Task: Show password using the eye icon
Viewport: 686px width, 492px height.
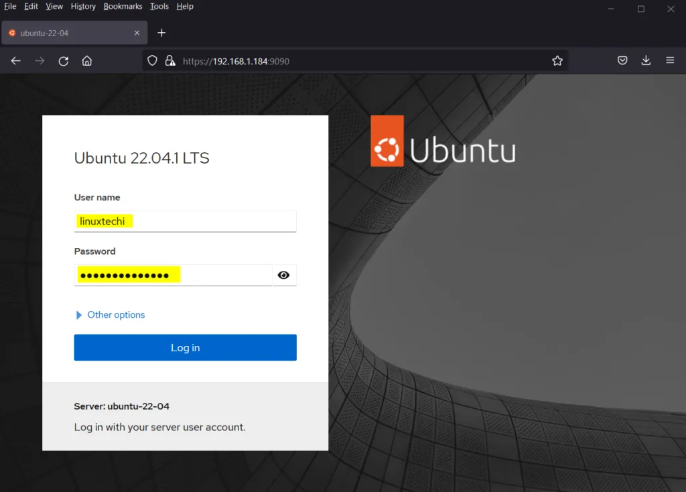Action: [283, 275]
